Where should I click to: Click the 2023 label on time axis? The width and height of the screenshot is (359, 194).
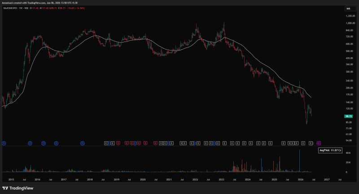click(x=221, y=180)
